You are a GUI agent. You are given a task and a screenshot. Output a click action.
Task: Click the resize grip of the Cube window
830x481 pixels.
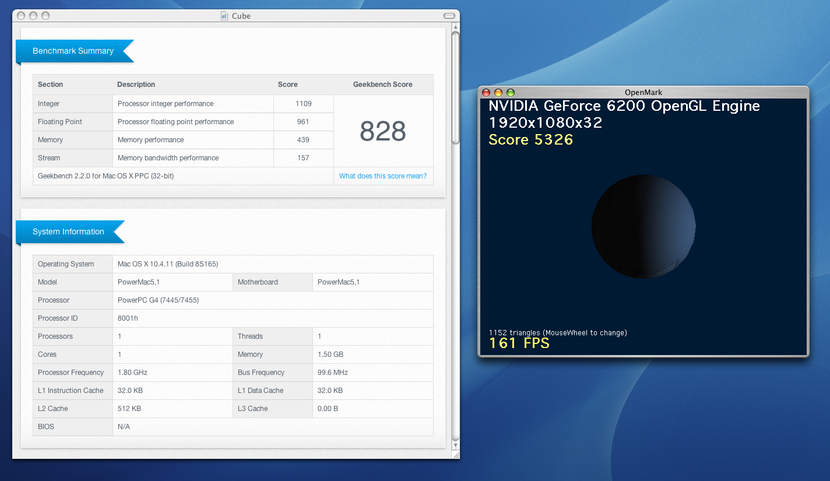456,455
